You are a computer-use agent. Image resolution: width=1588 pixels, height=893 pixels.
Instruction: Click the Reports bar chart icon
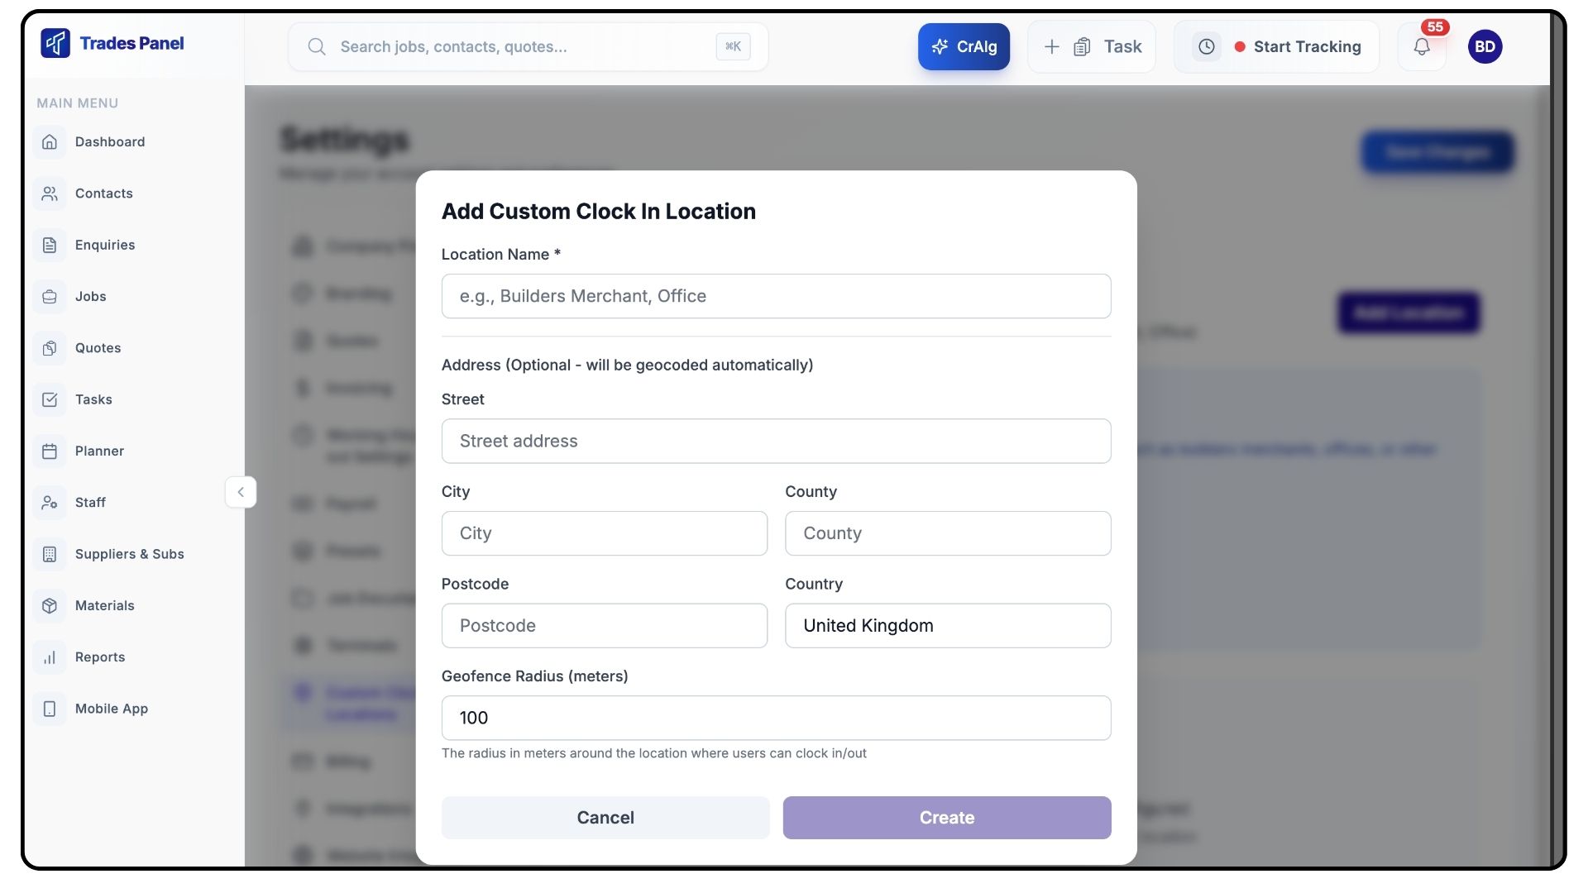50,657
